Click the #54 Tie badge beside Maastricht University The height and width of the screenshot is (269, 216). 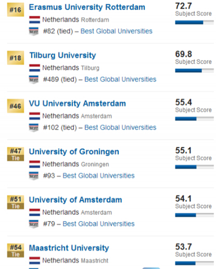(16, 250)
